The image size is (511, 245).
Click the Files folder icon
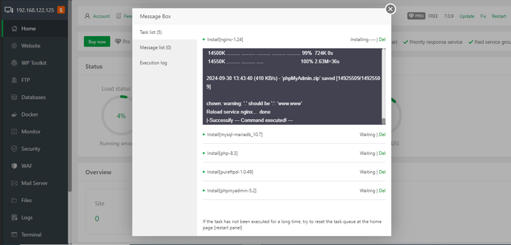14,200
